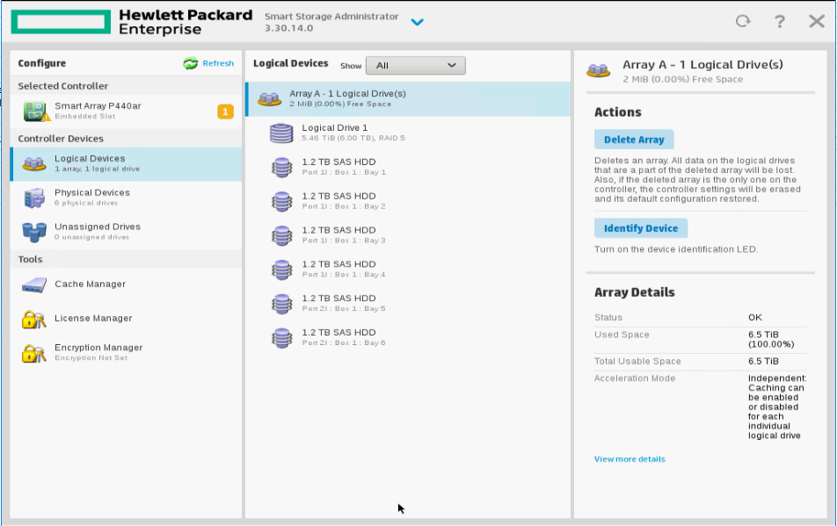Click the Acceleration Mode label
The width and height of the screenshot is (837, 526).
pyautogui.click(x=635, y=378)
